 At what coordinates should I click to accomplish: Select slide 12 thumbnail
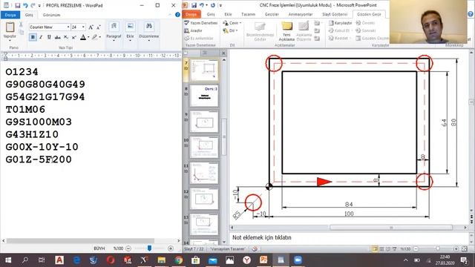pyautogui.click(x=204, y=199)
